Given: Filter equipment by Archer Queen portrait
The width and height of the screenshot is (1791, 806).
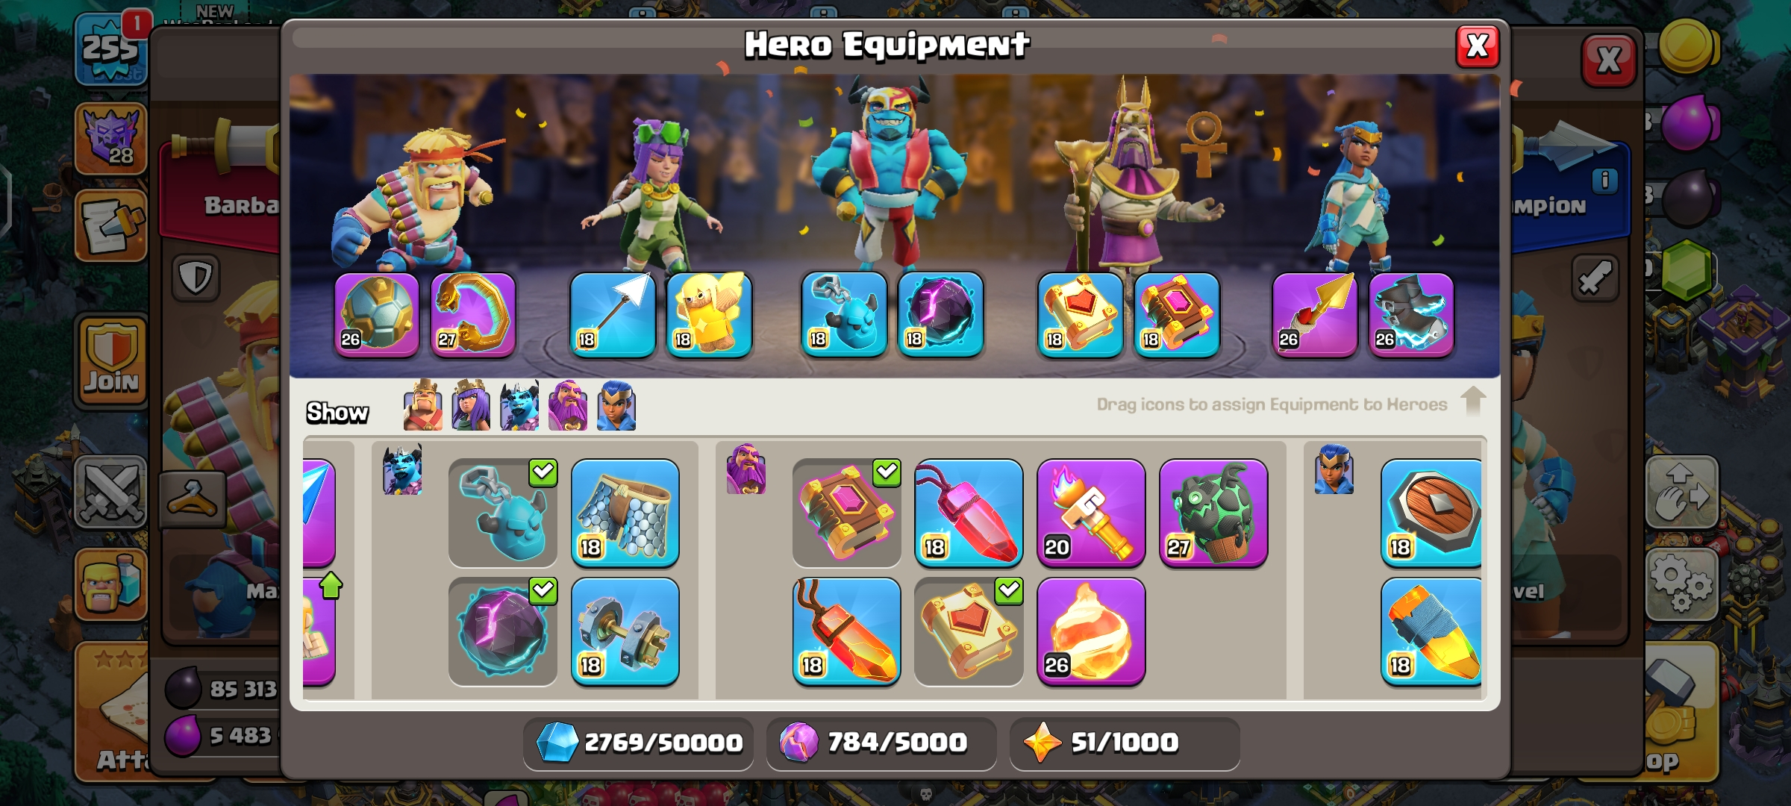Looking at the screenshot, I should click(x=471, y=405).
